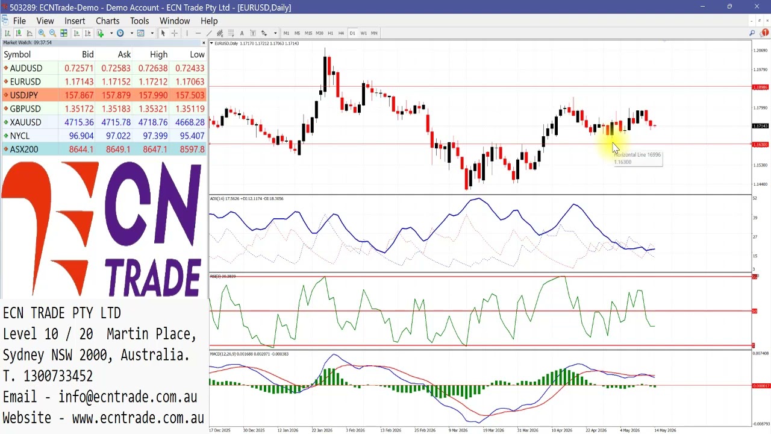Click the search magnifier icon

coord(752,33)
